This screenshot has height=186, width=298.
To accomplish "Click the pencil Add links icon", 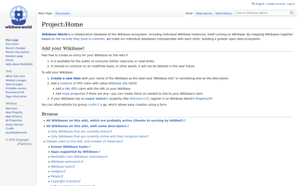I will (19, 144).
